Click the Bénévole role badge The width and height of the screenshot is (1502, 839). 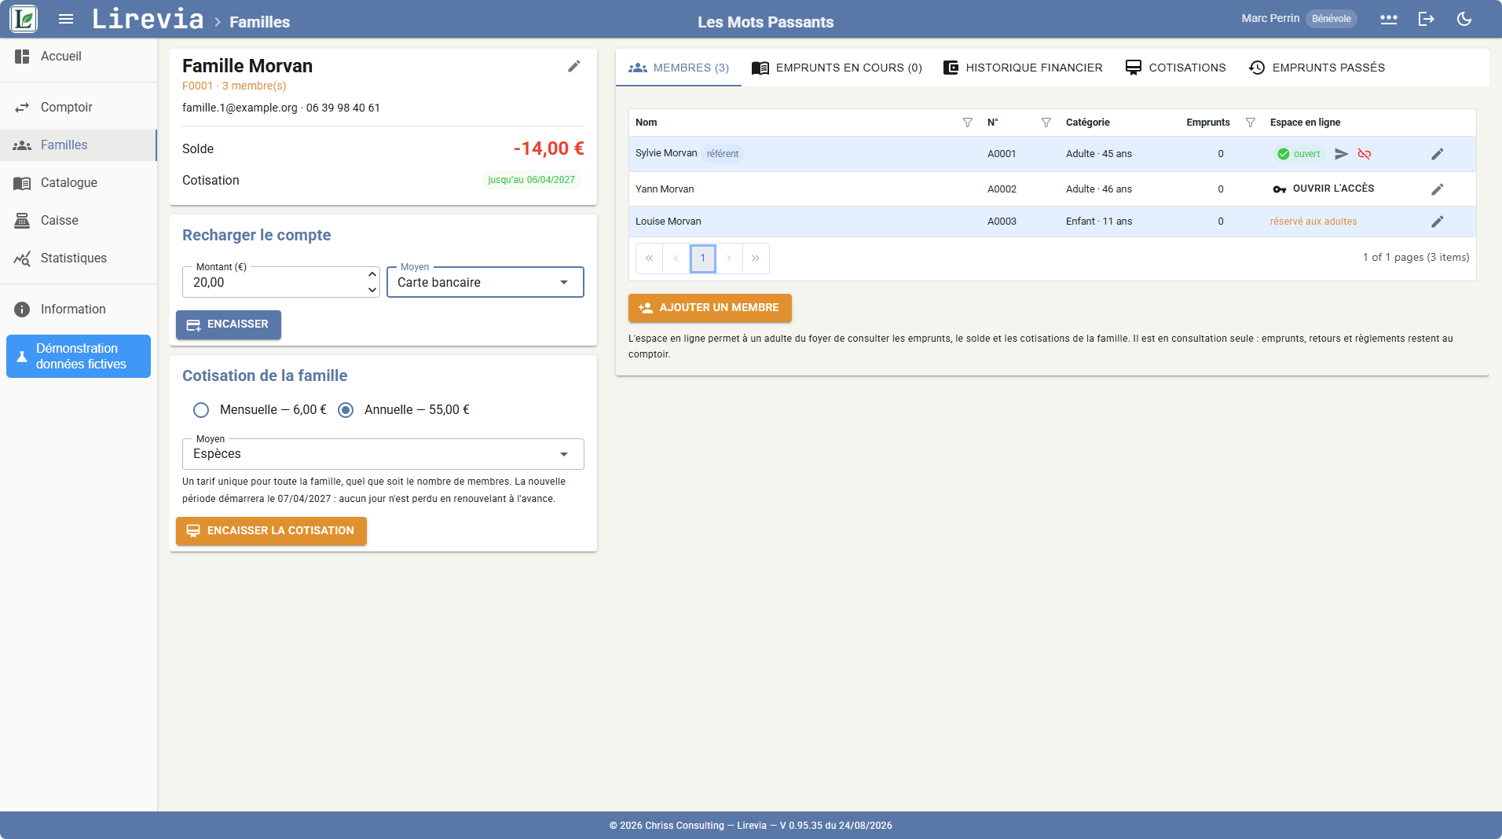tap(1332, 19)
